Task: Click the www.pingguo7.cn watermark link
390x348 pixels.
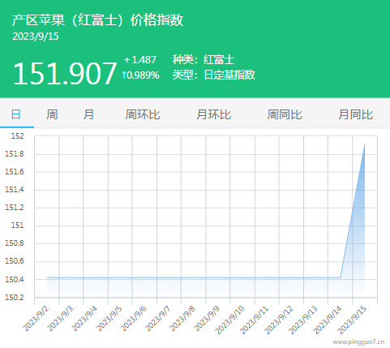Action: (x=358, y=342)
